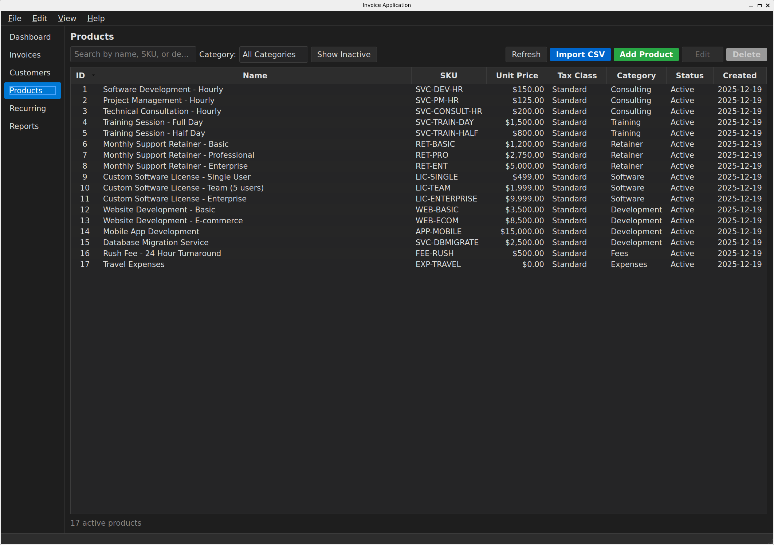Click the Import CSV button
Viewport: 774px width, 545px height.
(x=580, y=54)
